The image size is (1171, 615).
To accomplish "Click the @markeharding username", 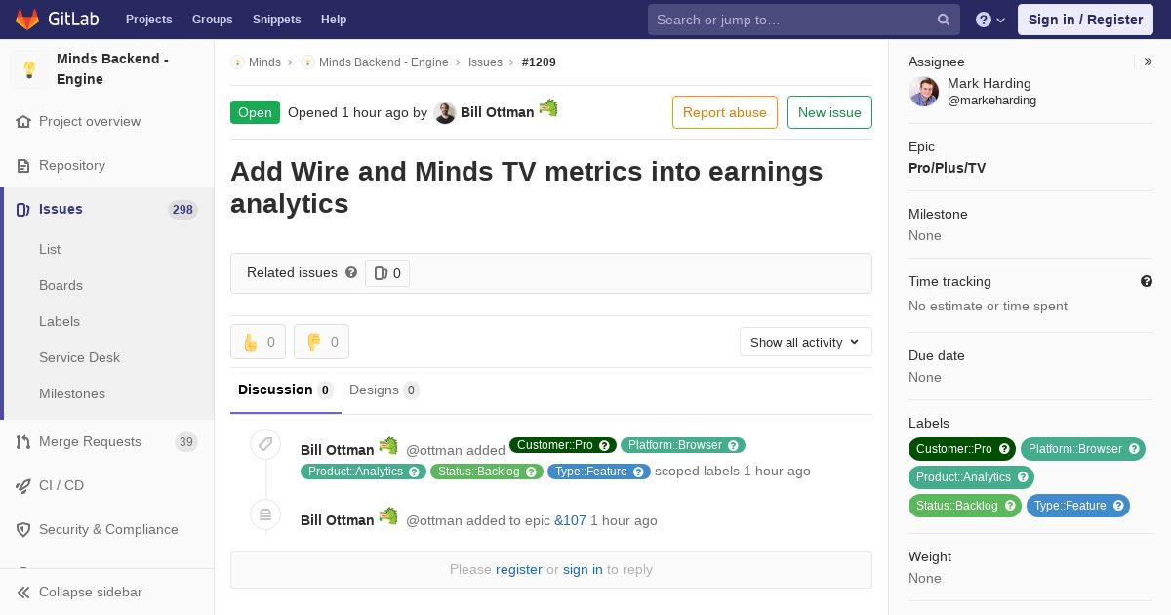I will pos(991,101).
